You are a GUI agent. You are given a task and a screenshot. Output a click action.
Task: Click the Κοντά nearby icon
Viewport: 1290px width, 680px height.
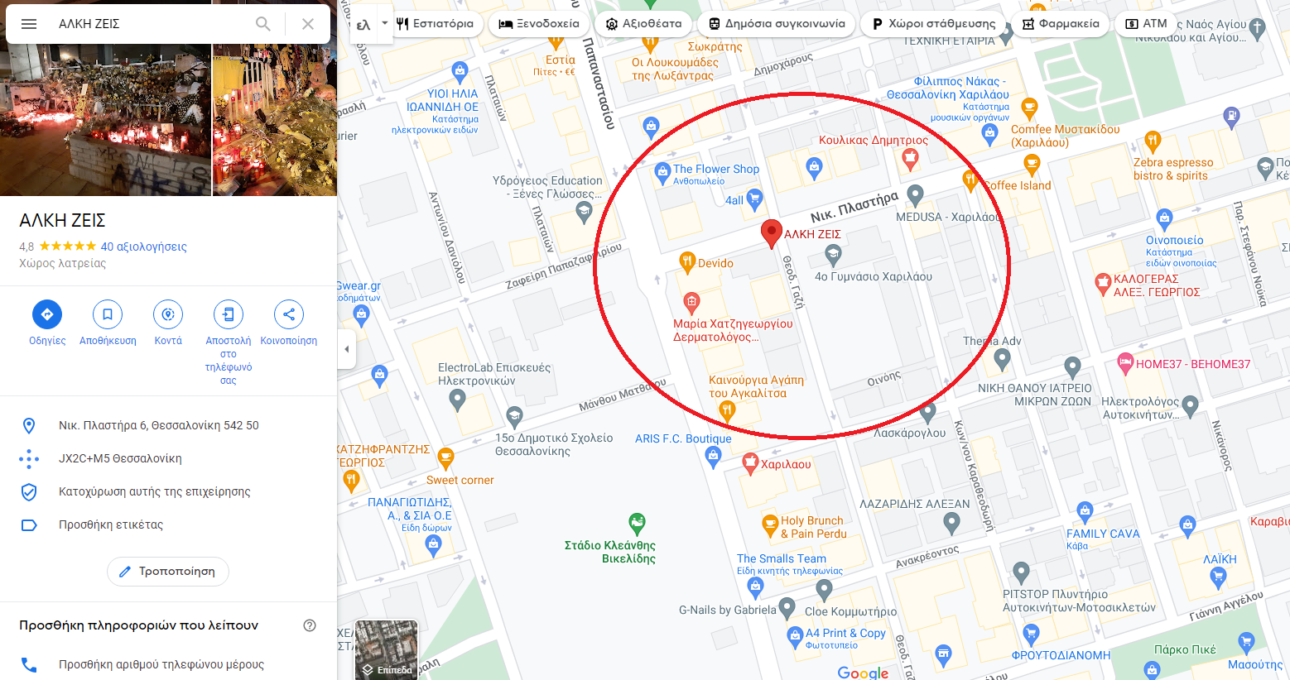[168, 314]
